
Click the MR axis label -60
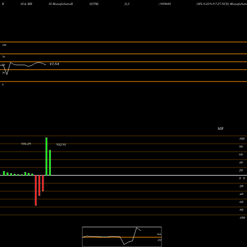pyautogui.click(x=241, y=202)
